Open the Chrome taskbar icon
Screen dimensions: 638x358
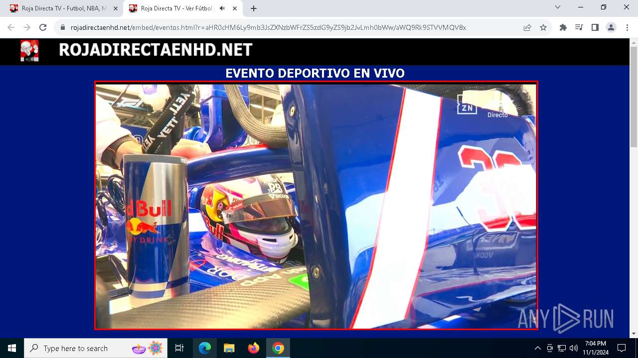(x=278, y=348)
